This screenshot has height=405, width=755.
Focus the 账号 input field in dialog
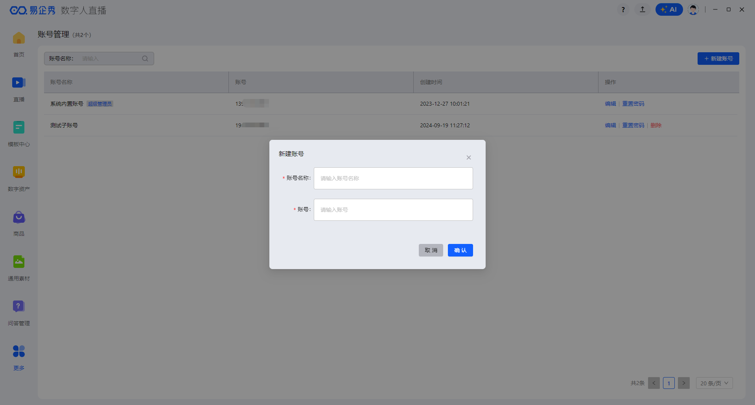click(393, 210)
